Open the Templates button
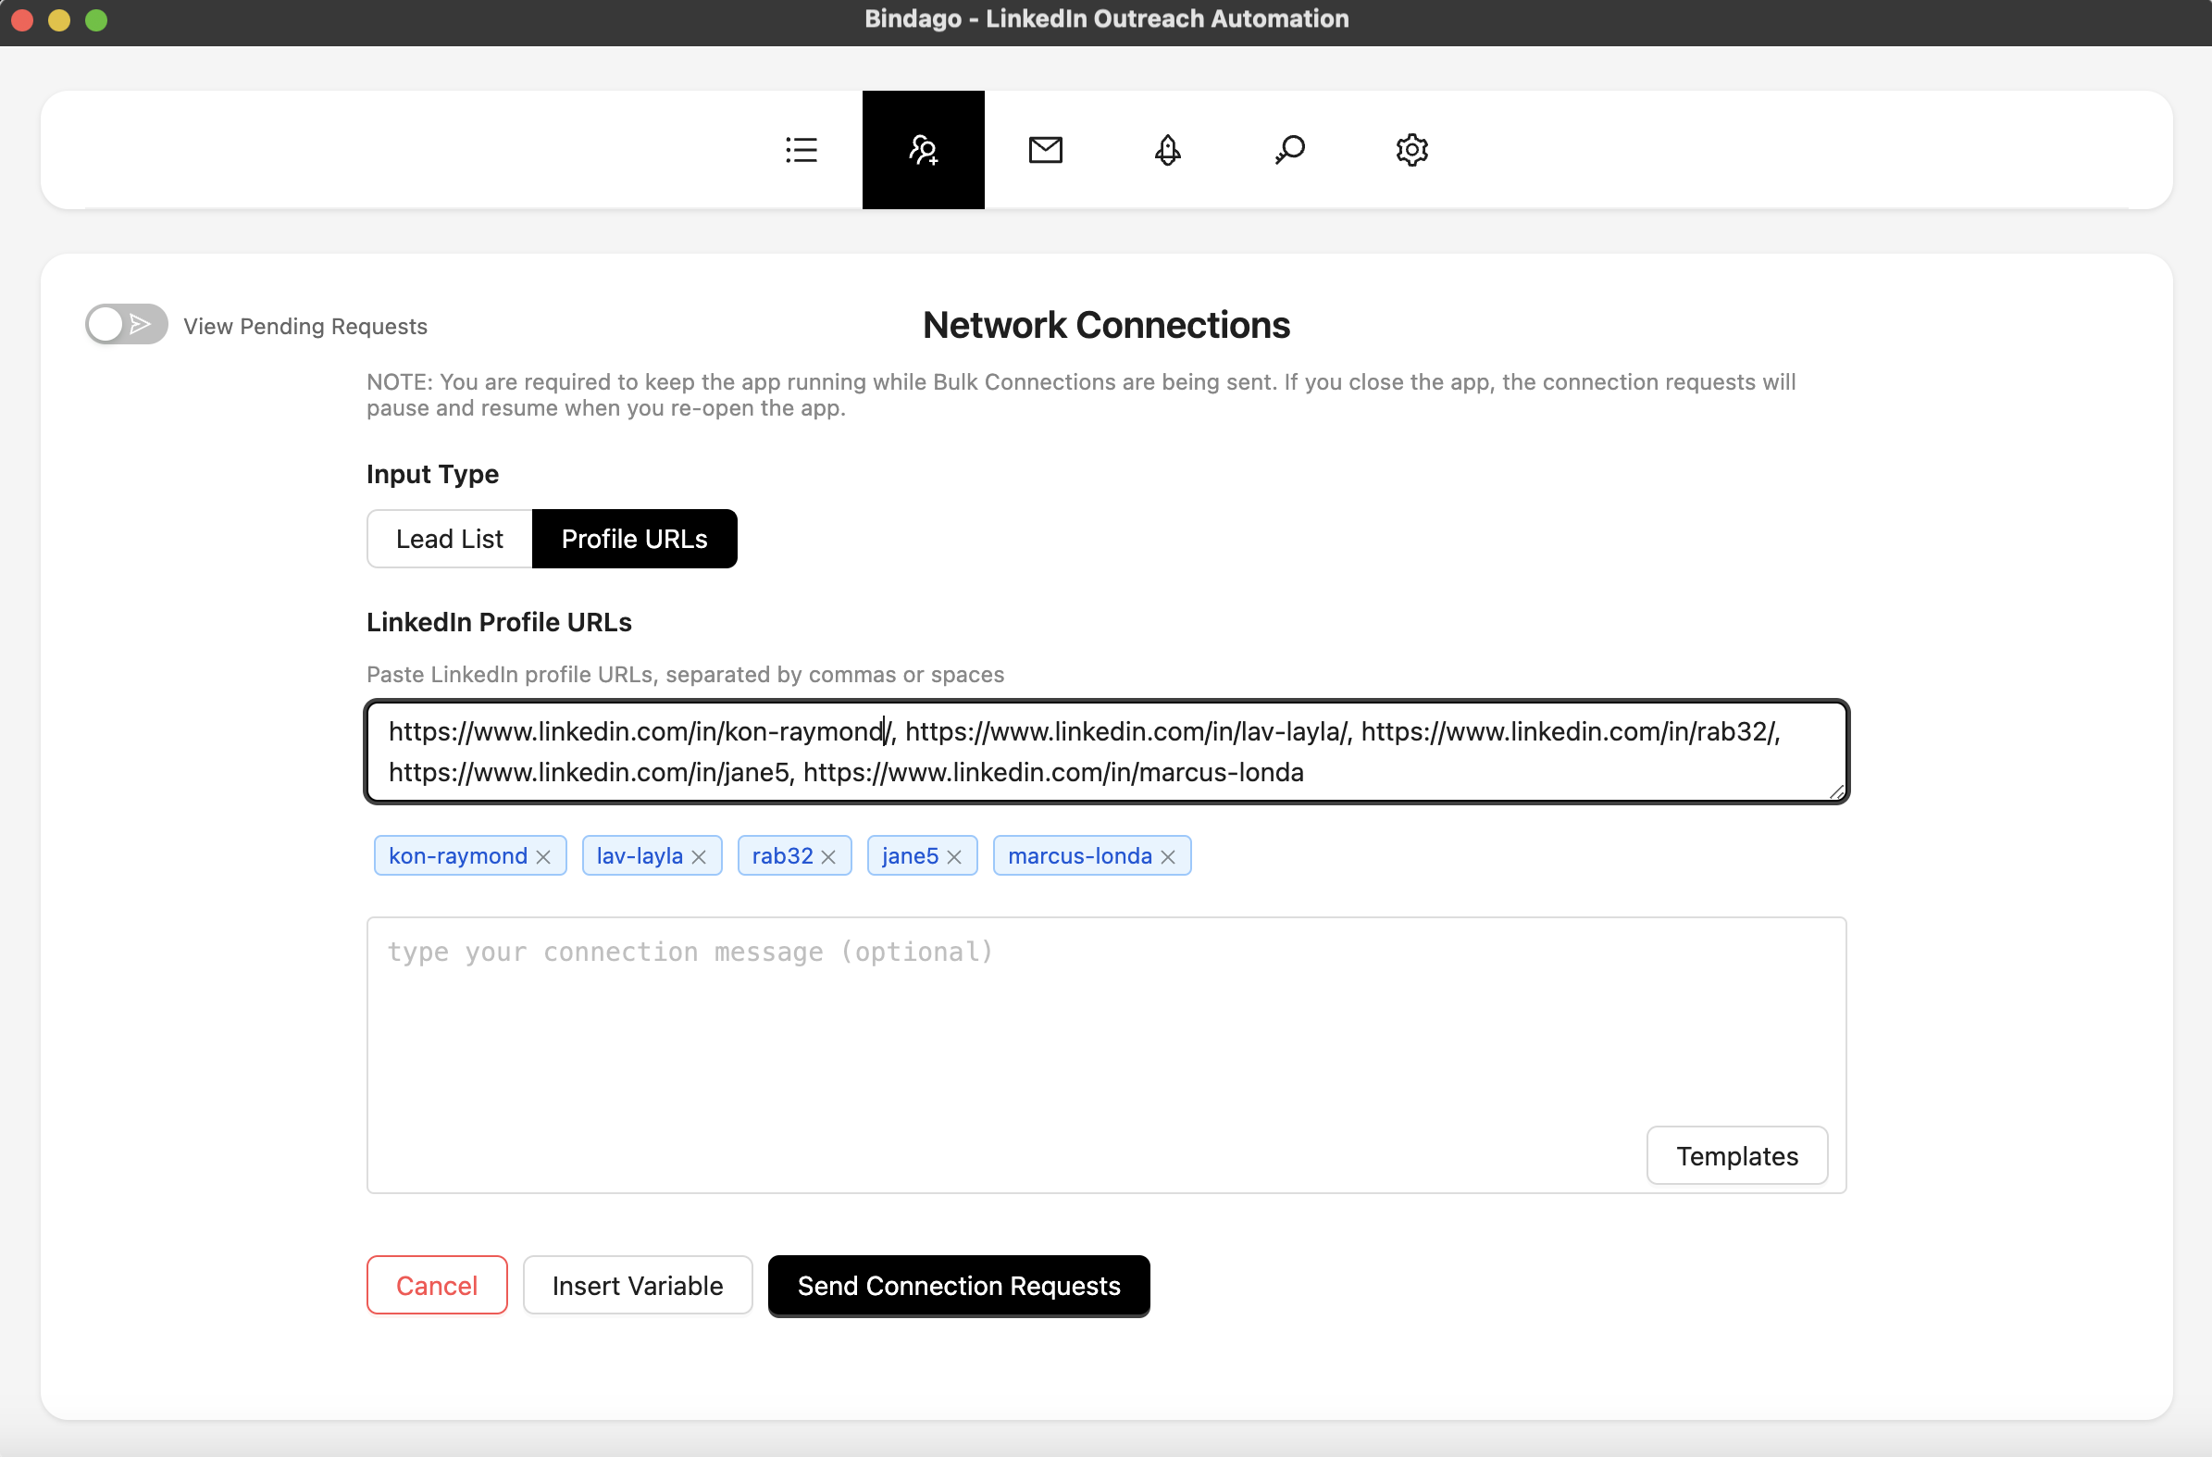 [1737, 1156]
